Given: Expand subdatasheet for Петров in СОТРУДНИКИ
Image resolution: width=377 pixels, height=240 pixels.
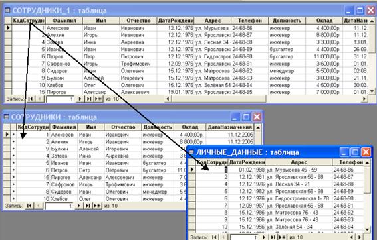Looking at the screenshot, I should click(14, 170).
